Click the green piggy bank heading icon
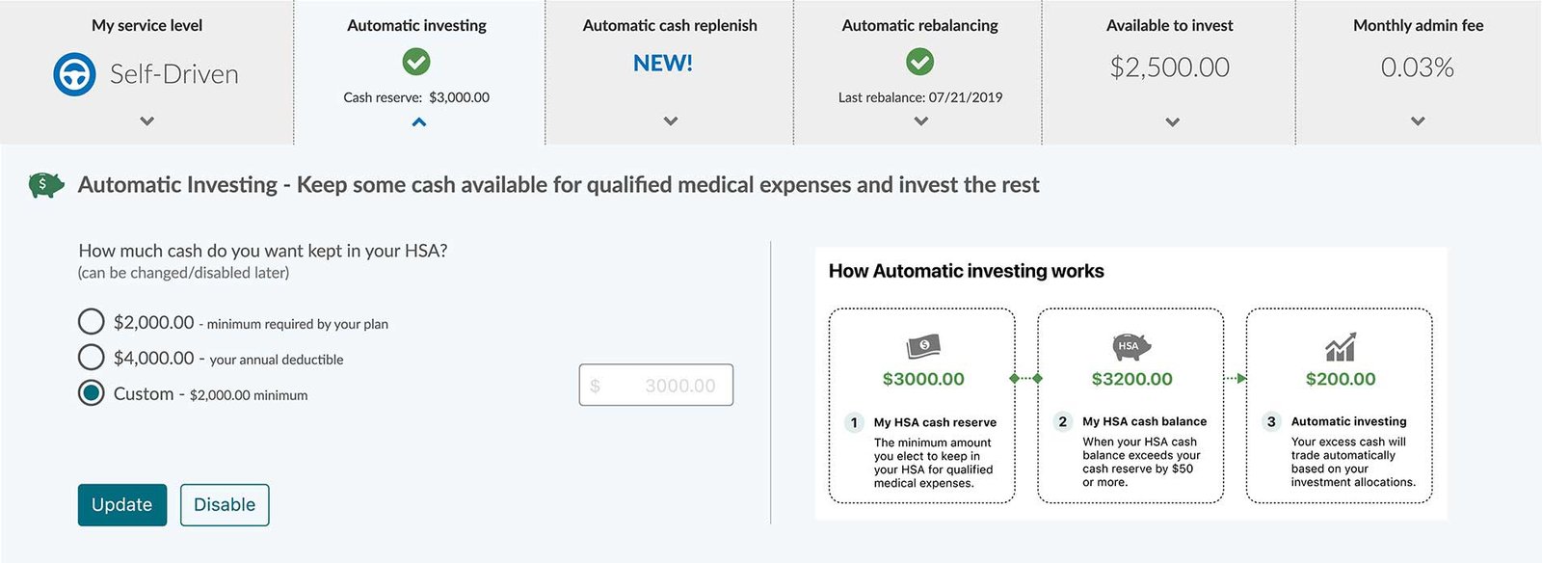 tap(45, 184)
